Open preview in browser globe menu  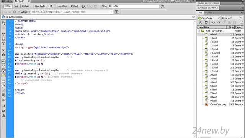click(x=83, y=6)
